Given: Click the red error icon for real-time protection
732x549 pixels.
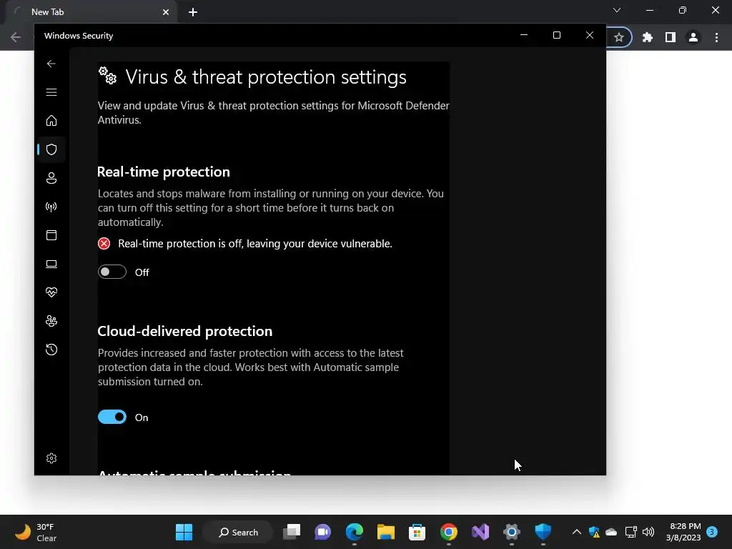Looking at the screenshot, I should pyautogui.click(x=104, y=244).
